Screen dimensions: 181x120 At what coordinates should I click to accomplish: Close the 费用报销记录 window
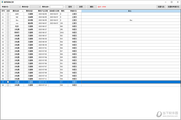click(178, 2)
